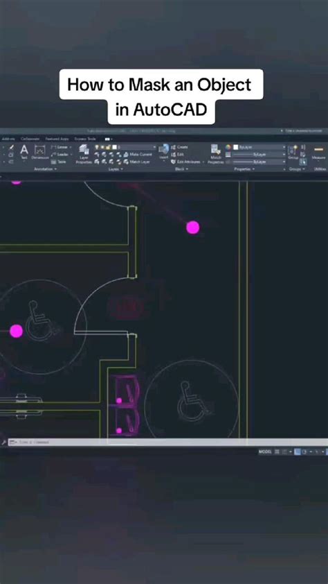Open the lineweight ByLayer dropdown
328x584 pixels.
pyautogui.click(x=259, y=154)
